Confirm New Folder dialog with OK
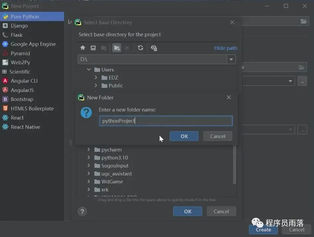 coord(184,136)
